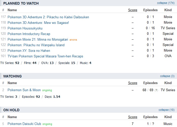
Task: Sort Planned to Watch by Score header
Action: click(132, 10)
